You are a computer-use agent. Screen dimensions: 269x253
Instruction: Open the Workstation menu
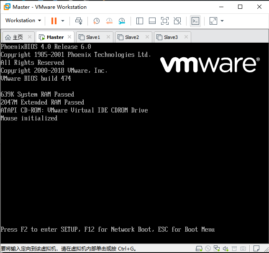[x=23, y=20]
